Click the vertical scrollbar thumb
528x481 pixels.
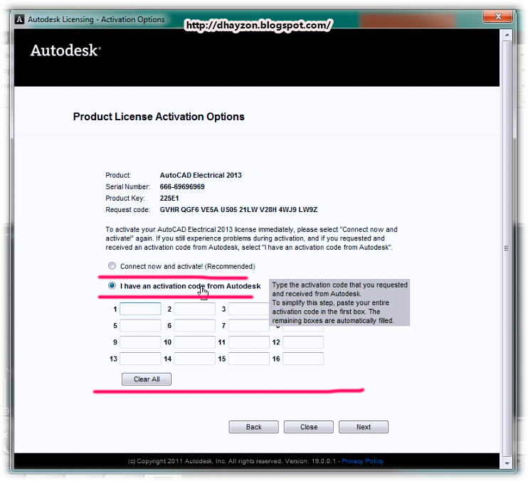tap(507, 248)
